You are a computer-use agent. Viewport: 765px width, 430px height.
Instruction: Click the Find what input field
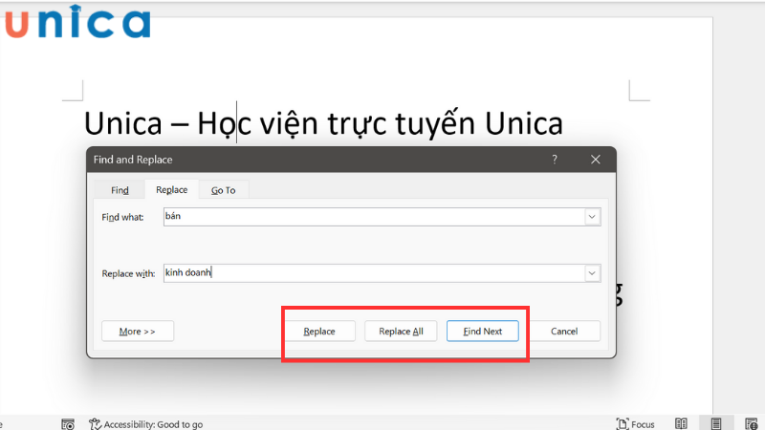(374, 217)
